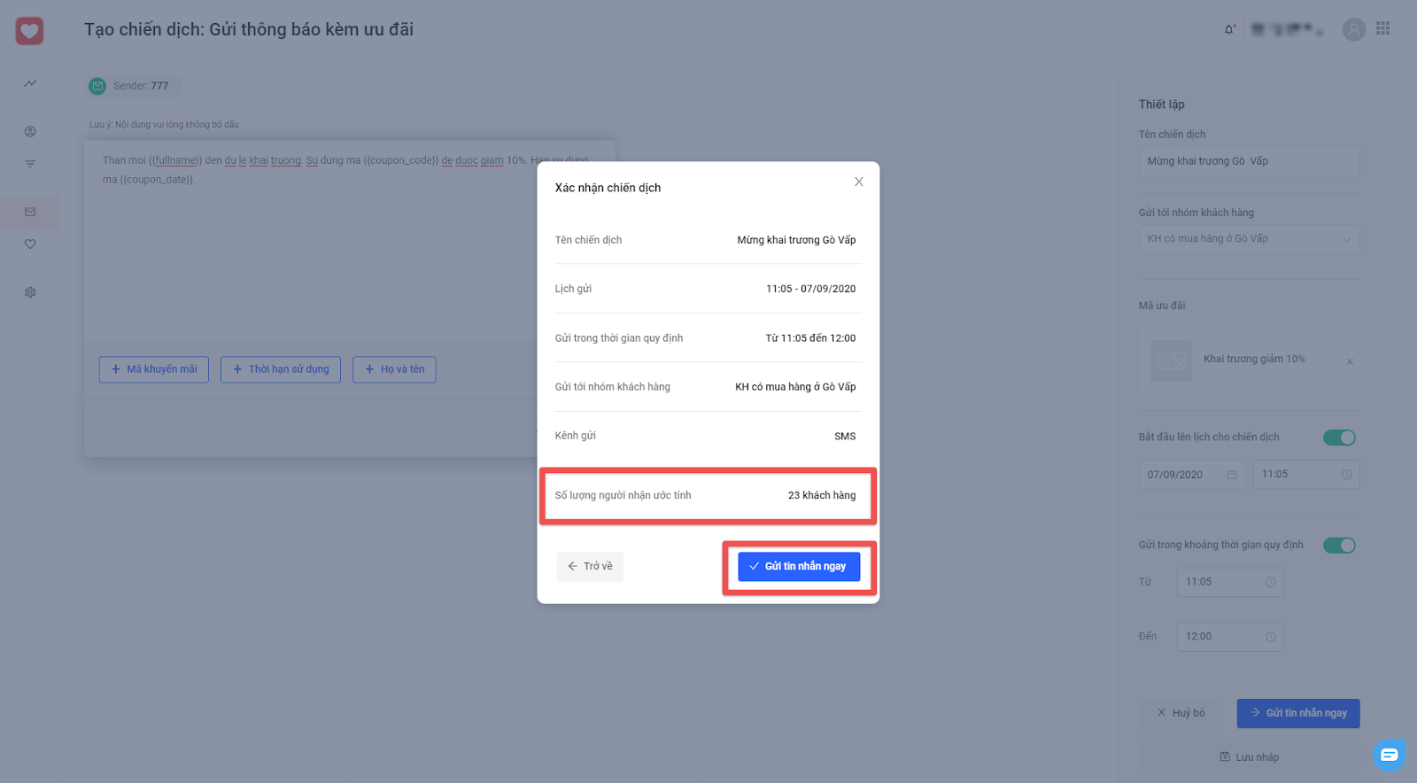Open the chat support bubble
1417x783 pixels.
coord(1389,755)
